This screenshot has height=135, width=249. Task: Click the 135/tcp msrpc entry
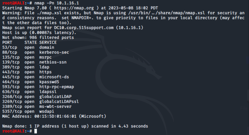click(27, 57)
